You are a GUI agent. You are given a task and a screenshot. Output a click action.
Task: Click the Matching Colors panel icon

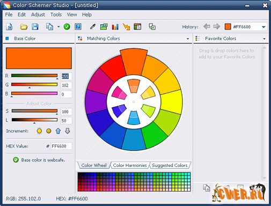pyautogui.click(x=80, y=38)
